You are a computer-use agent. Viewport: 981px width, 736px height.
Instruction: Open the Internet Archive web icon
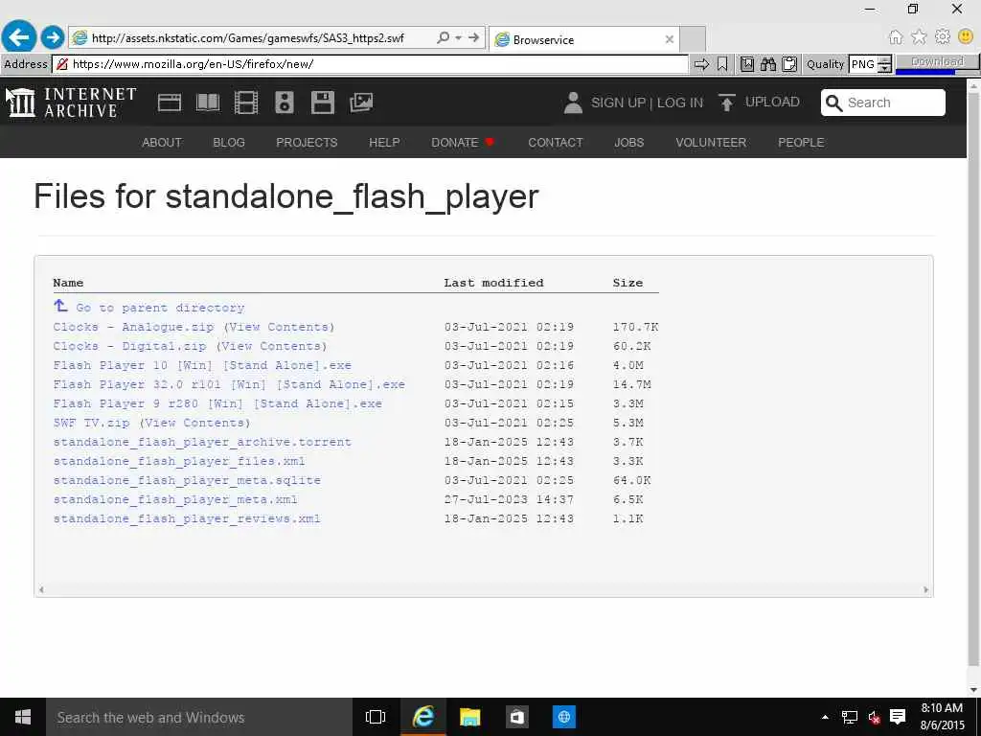click(x=170, y=103)
